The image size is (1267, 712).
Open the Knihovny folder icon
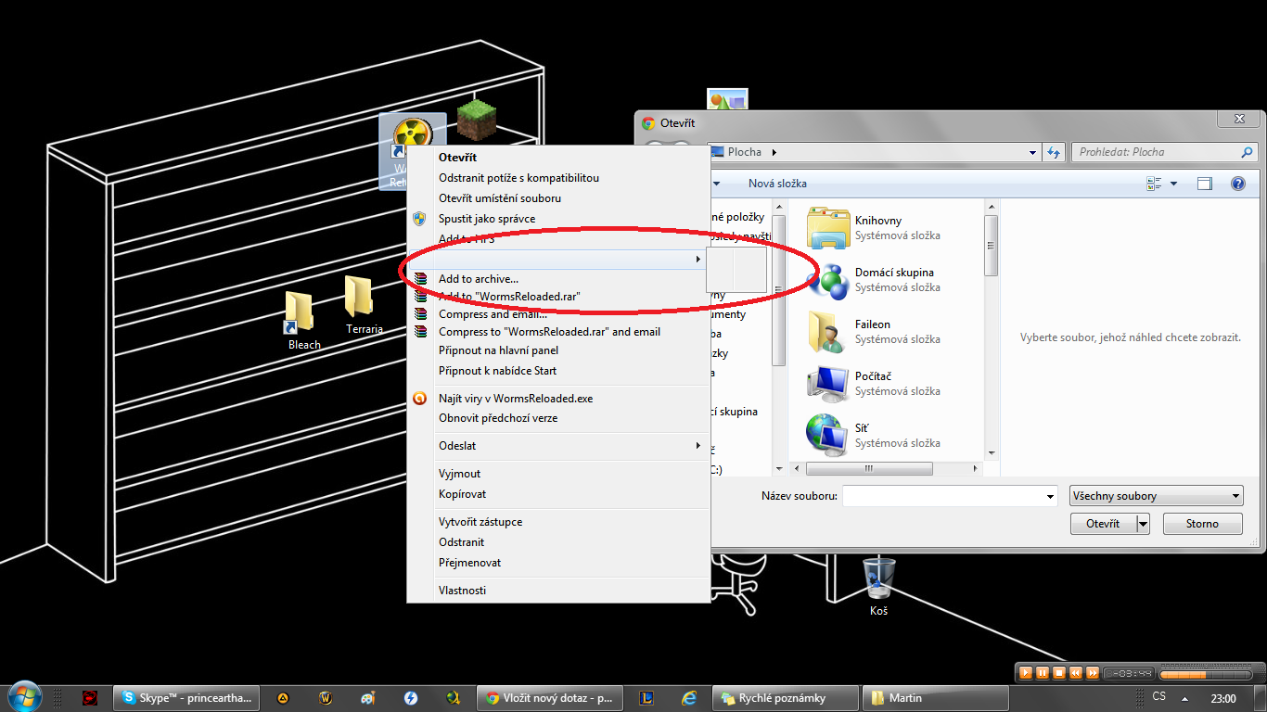[x=828, y=228]
